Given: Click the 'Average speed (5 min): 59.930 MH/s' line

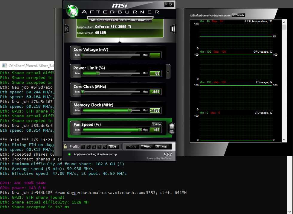Looking at the screenshot, I should click(47, 169).
